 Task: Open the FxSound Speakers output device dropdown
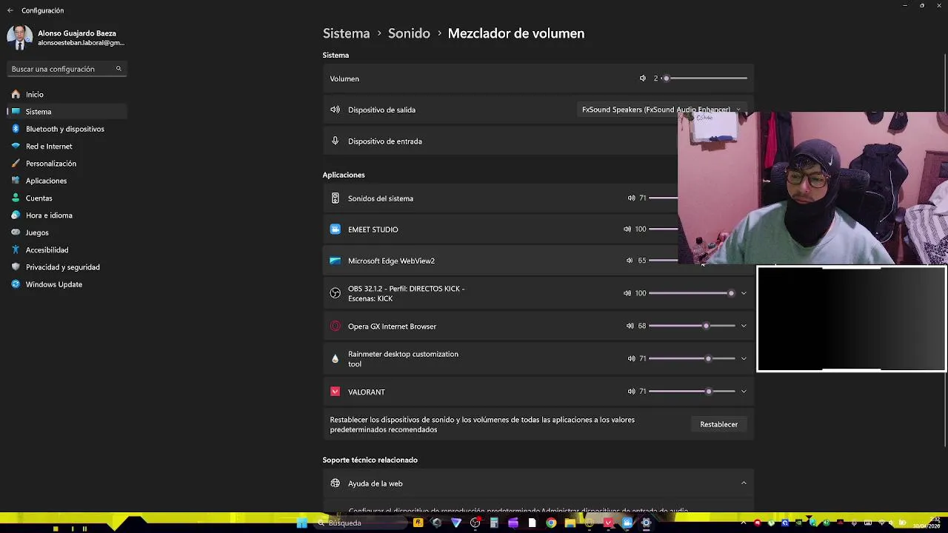pyautogui.click(x=661, y=110)
